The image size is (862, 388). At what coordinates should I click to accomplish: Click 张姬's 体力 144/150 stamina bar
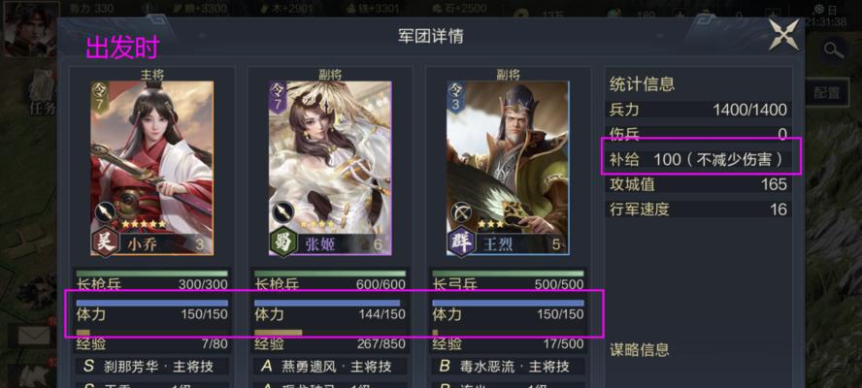pos(330,310)
